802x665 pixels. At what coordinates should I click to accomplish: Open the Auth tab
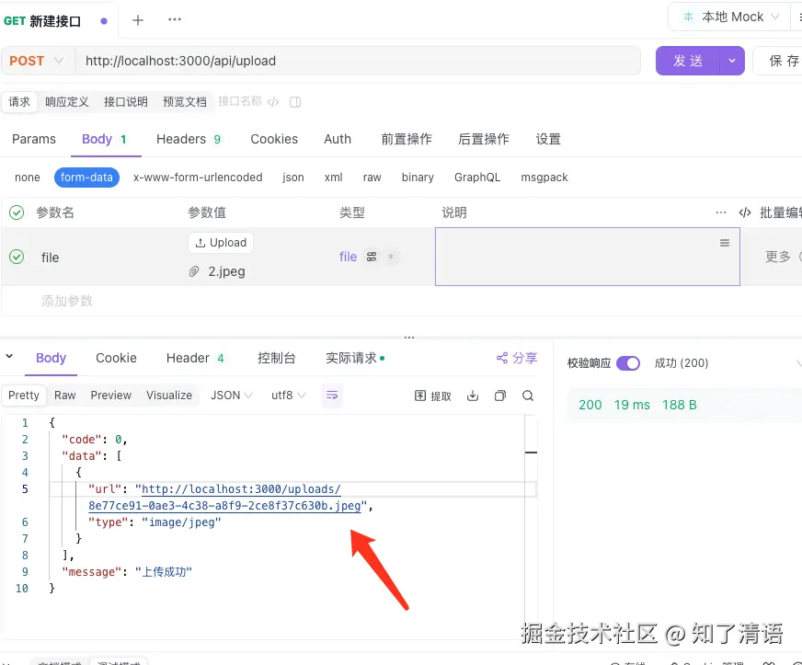(338, 139)
